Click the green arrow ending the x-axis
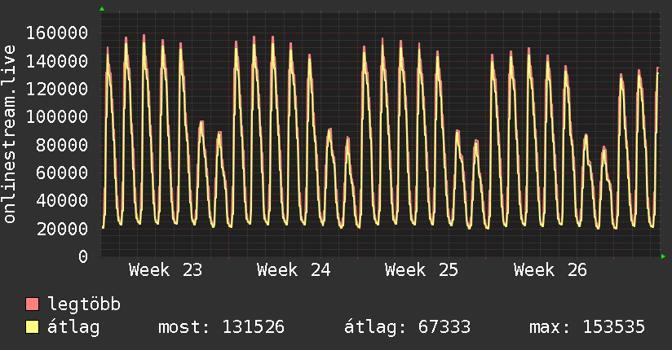The width and height of the screenshot is (672, 350). pyautogui.click(x=663, y=256)
